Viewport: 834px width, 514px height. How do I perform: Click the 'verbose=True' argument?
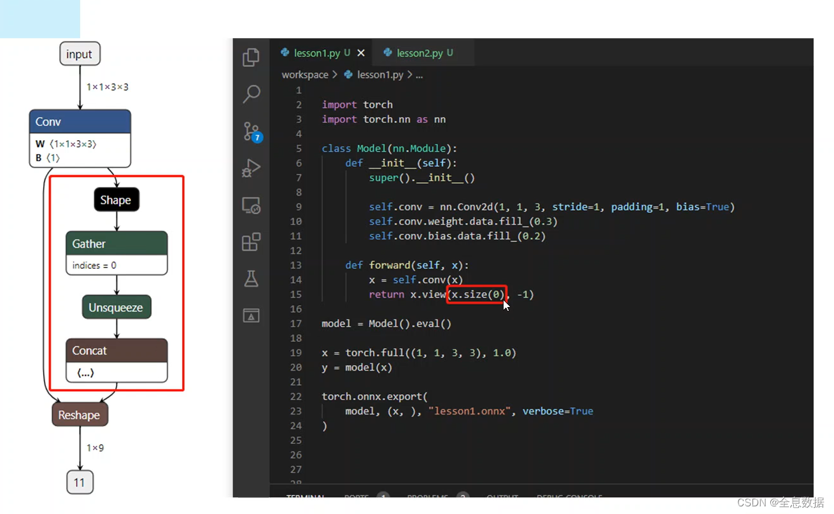(558, 411)
